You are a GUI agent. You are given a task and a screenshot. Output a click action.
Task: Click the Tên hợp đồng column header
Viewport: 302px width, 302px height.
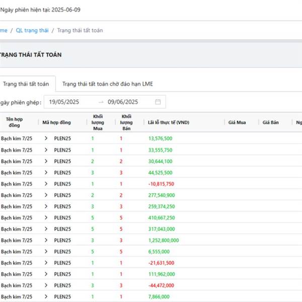click(14, 122)
